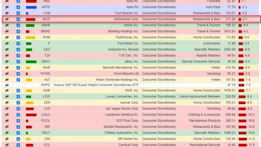Click the Yum! Brands Inc. name
The height and width of the screenshot is (147, 261).
click(127, 13)
